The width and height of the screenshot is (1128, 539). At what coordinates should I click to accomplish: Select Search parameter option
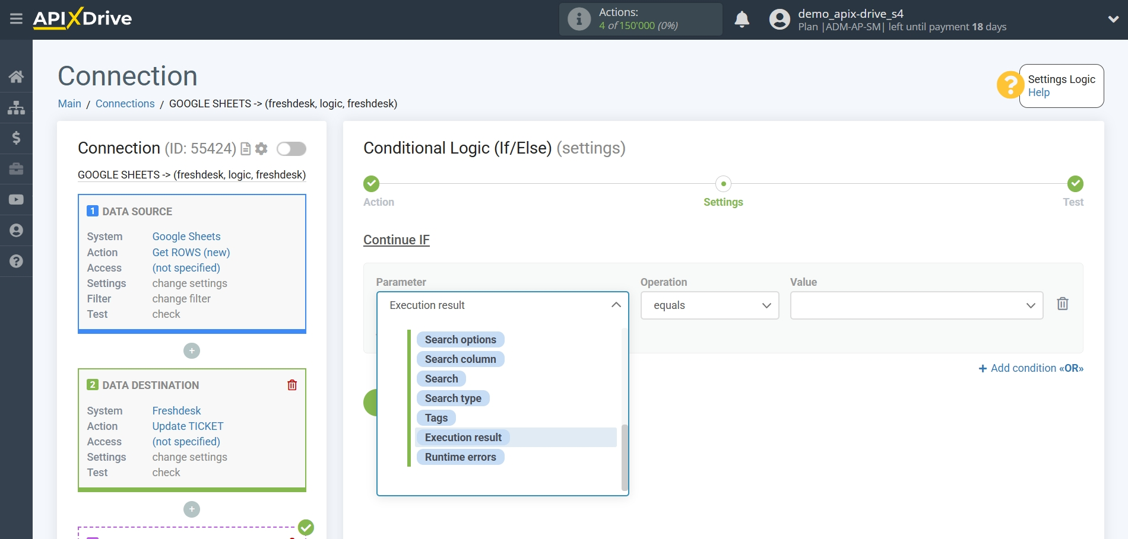(x=442, y=379)
